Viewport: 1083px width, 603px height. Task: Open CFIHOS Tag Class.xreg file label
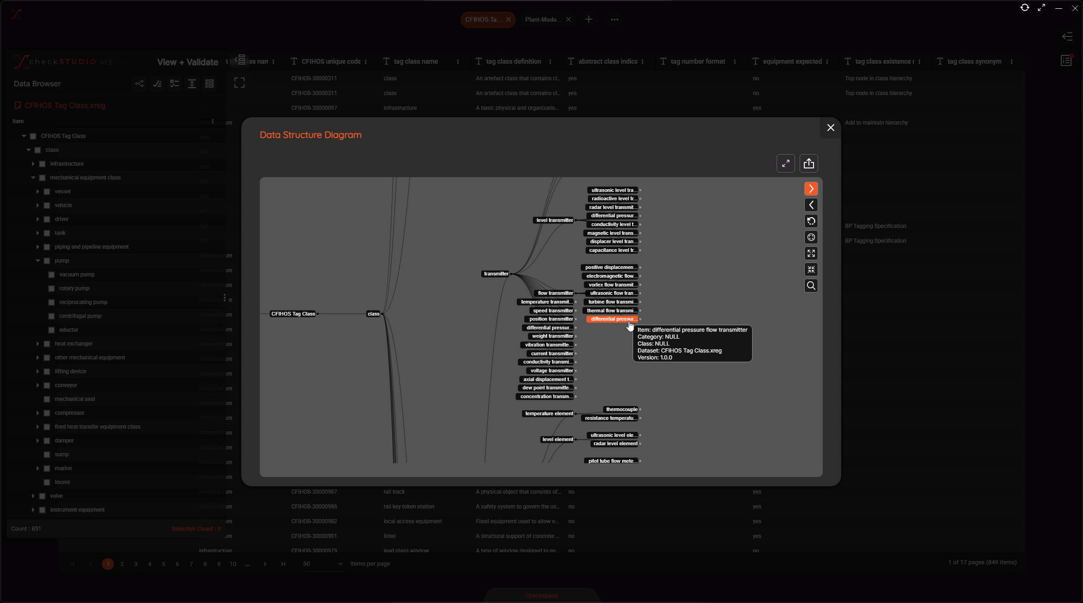[x=65, y=105]
